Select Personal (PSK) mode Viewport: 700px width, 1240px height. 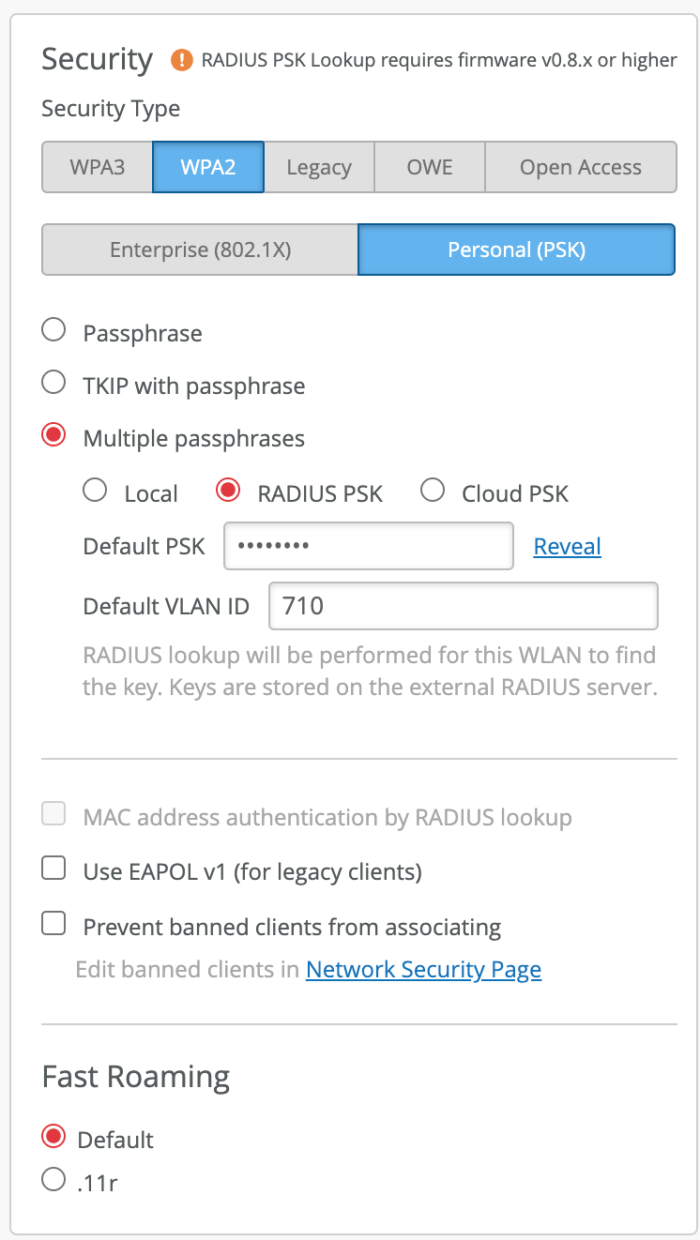[516, 250]
